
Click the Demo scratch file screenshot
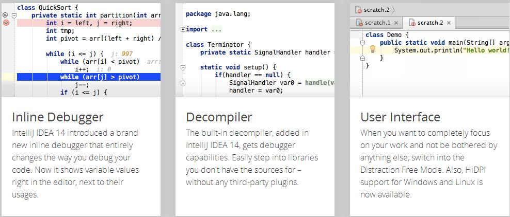tap(430, 50)
